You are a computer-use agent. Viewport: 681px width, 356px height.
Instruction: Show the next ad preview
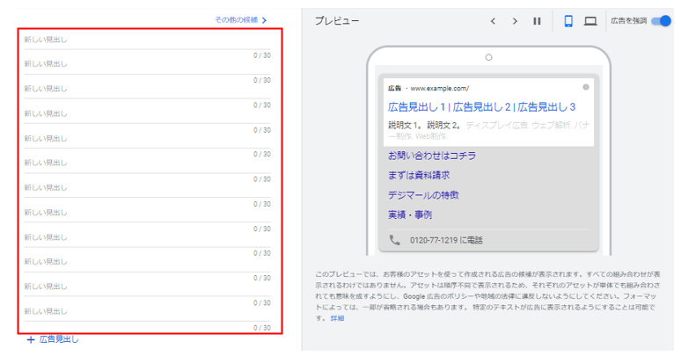pos(515,21)
